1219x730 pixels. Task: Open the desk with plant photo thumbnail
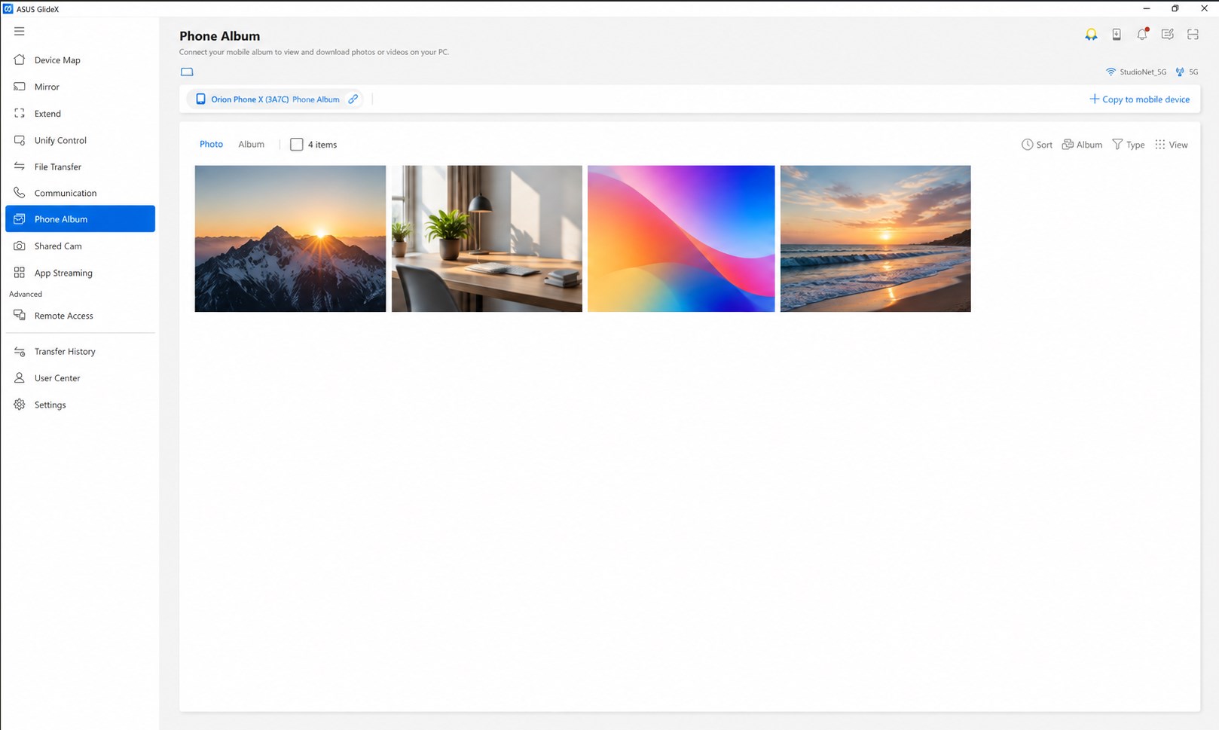pyautogui.click(x=487, y=239)
